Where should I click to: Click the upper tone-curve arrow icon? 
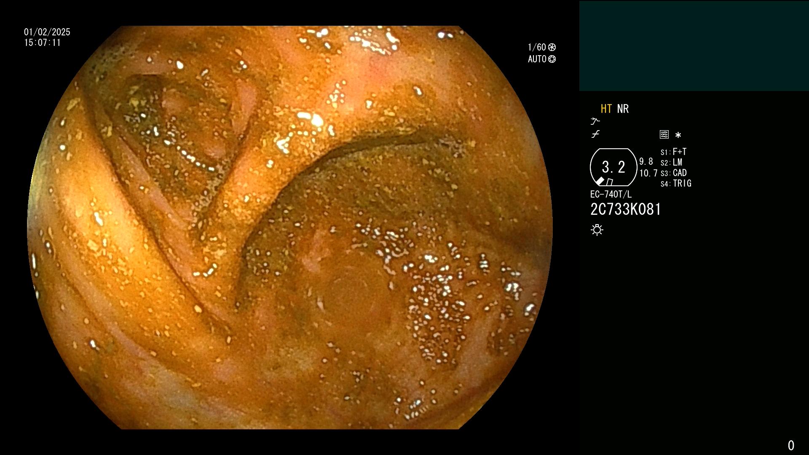click(595, 121)
